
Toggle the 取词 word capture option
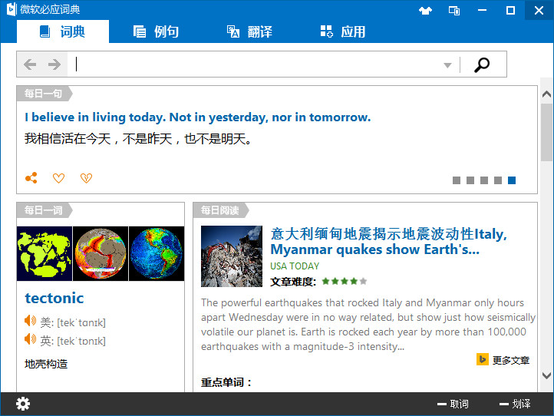453,404
